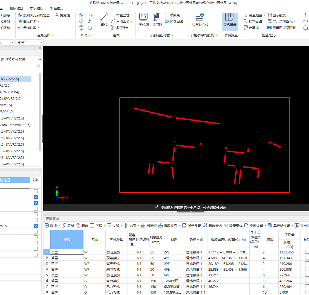Click the delete trash icon in 修改 group

point(81,28)
